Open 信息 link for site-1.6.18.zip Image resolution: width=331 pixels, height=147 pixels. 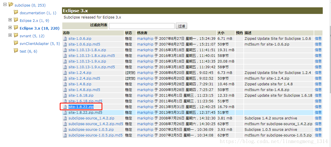pos(318,96)
